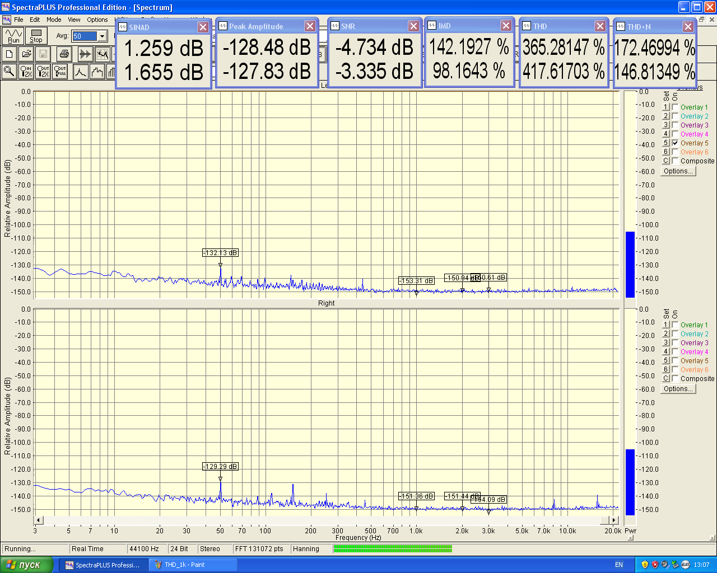Click Options button for top plot overlays
The width and height of the screenshot is (717, 573).
678,171
